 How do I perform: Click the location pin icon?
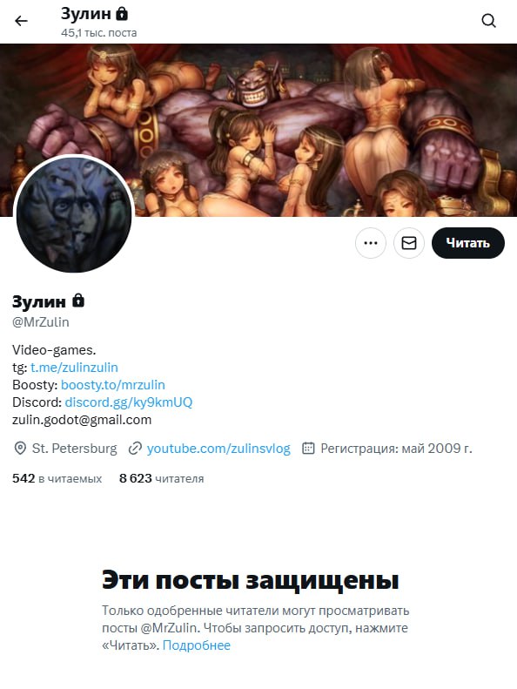pyautogui.click(x=20, y=449)
